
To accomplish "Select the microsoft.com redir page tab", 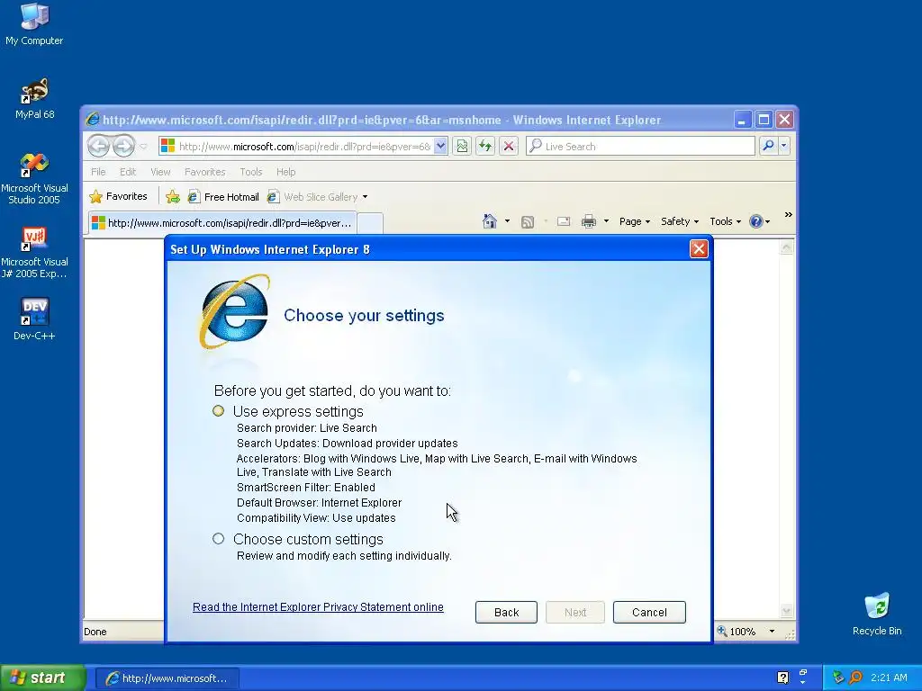I will coord(222,223).
